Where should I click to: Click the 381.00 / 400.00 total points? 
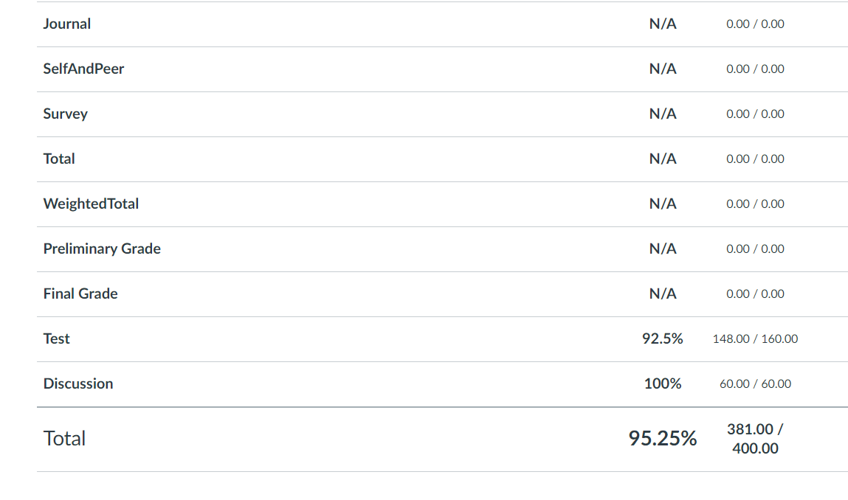click(x=755, y=439)
